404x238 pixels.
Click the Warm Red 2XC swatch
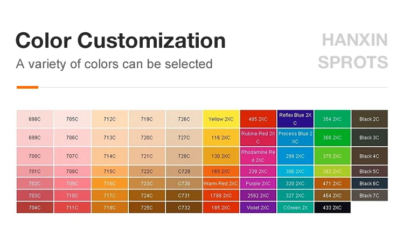pyautogui.click(x=221, y=183)
